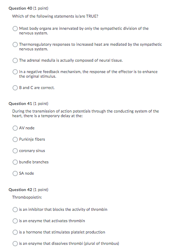The height and width of the screenshot is (252, 169).
Task: Select 'is an enzyme that activates thrombin'
Action: [15, 221]
